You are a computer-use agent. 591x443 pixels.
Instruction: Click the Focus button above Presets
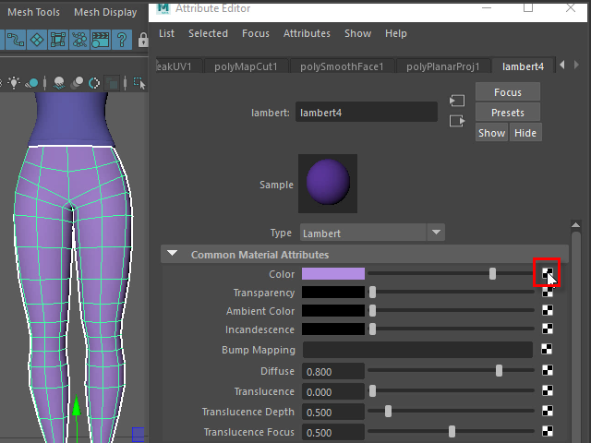tap(507, 92)
